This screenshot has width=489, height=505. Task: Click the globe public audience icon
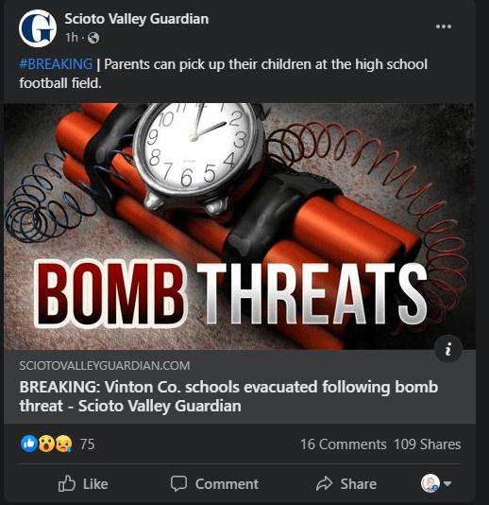pos(93,38)
